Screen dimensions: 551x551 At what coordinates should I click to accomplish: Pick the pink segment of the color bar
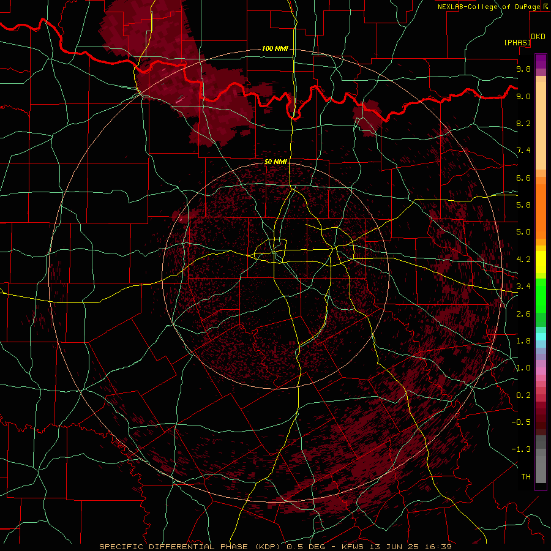pyautogui.click(x=541, y=371)
